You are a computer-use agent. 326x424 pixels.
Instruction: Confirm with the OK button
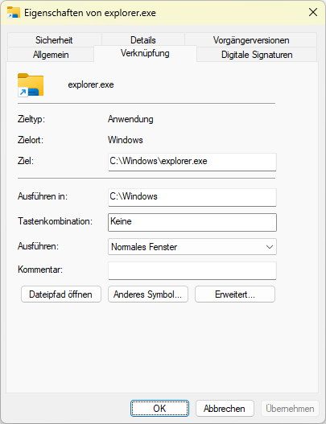click(159, 409)
